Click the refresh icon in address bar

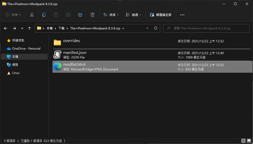156,28
